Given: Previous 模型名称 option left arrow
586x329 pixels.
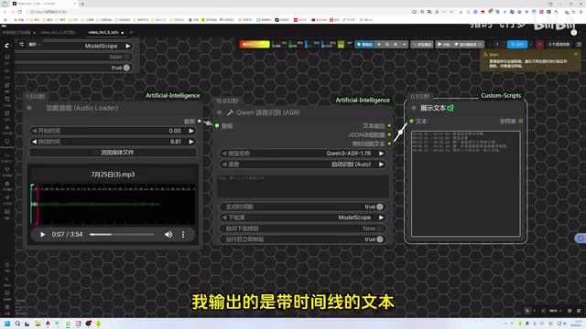Looking at the screenshot, I should point(224,154).
